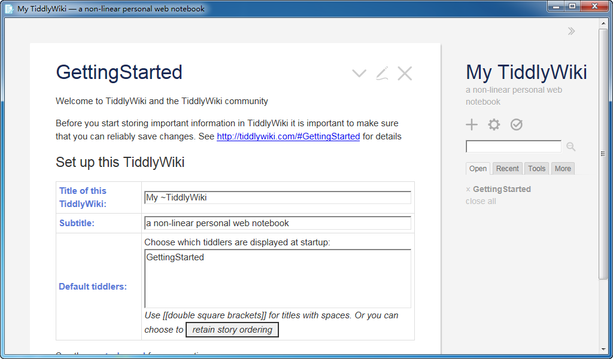Click the 'Welcome to TiddlyWiki' text line

coord(162,101)
